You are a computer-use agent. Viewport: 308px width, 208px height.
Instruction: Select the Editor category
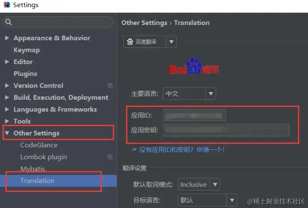tap(23, 62)
